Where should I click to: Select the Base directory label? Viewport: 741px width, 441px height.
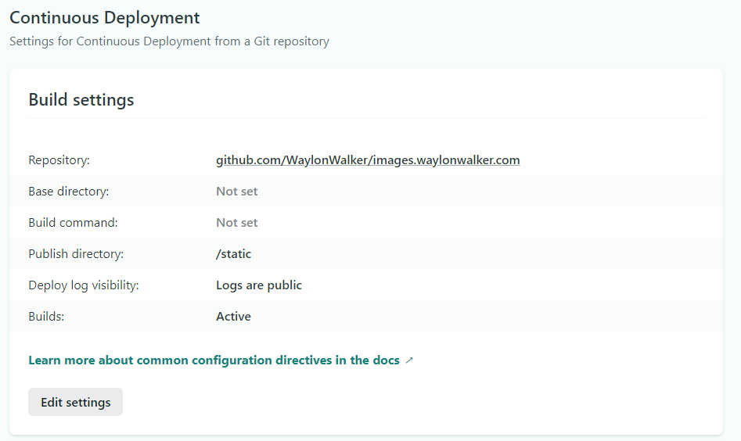click(x=69, y=192)
